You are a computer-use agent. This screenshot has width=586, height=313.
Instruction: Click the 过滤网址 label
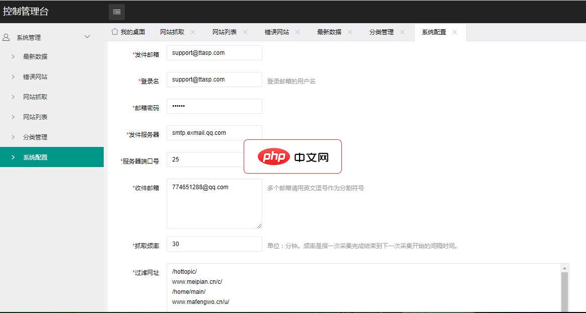pos(146,273)
